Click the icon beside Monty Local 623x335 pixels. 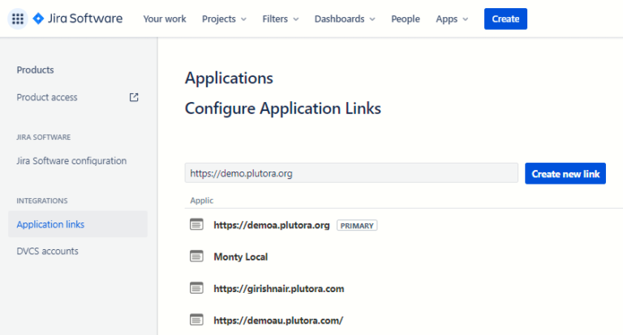[x=196, y=257]
